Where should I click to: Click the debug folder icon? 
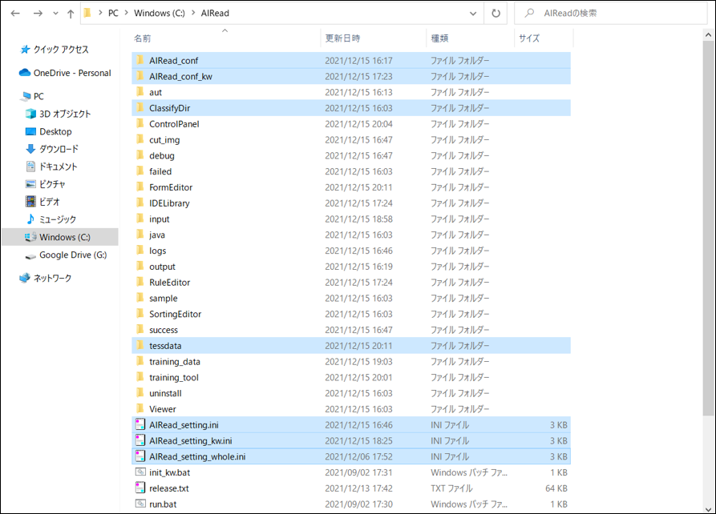click(x=140, y=155)
